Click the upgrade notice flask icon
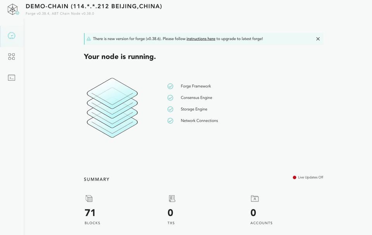Screen dimensions: 372x235 click(89, 39)
